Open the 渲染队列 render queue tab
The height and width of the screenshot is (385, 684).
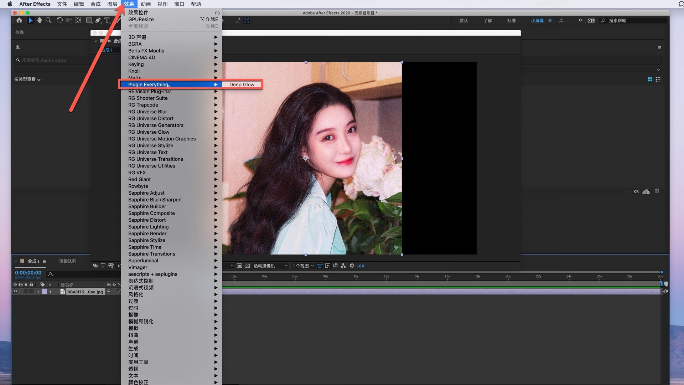pos(67,261)
